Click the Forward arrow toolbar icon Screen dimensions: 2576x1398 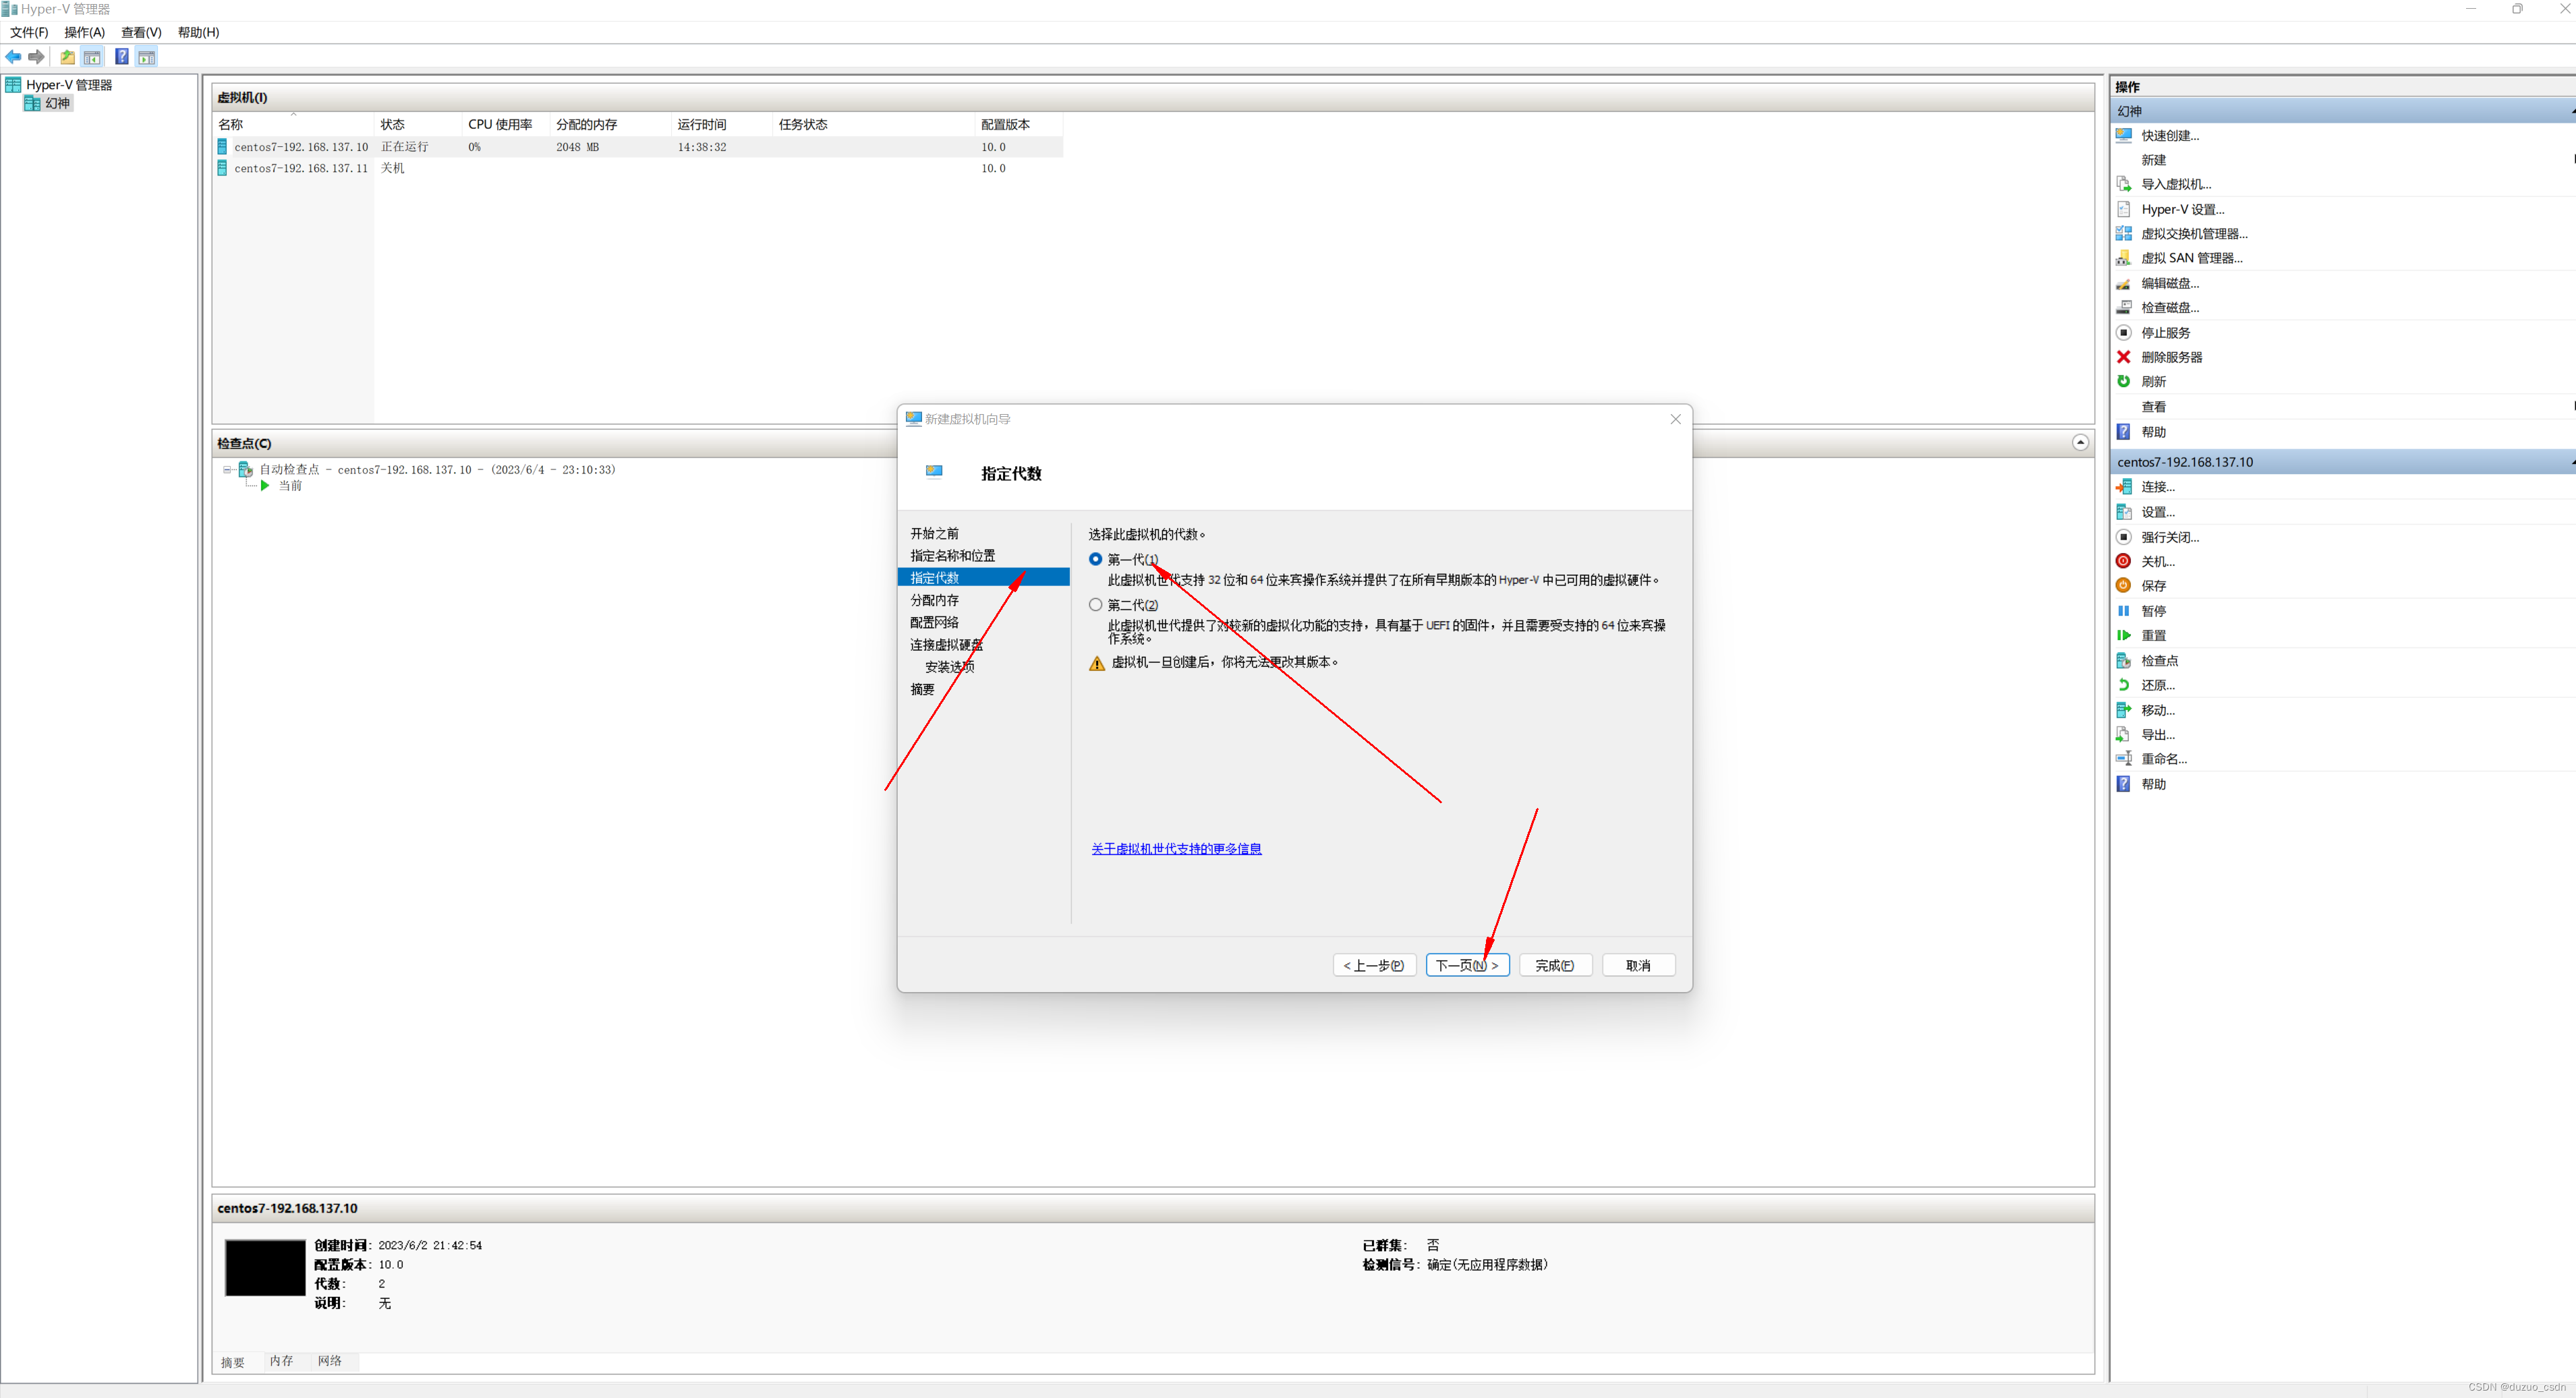pos(37,57)
